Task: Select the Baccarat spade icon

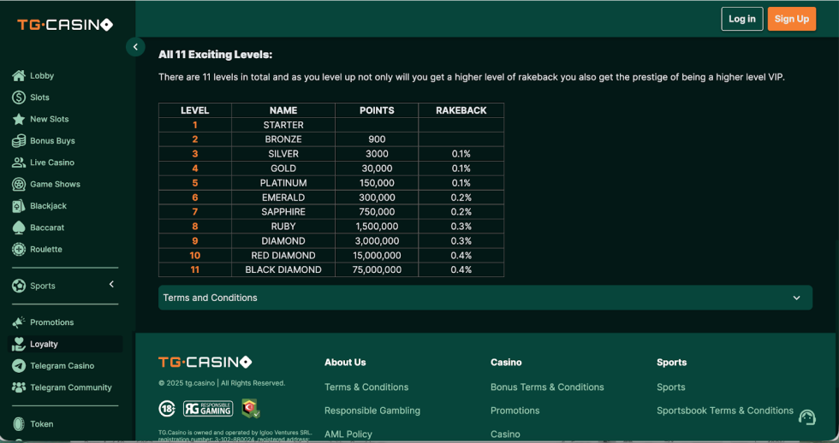Action: click(x=19, y=228)
